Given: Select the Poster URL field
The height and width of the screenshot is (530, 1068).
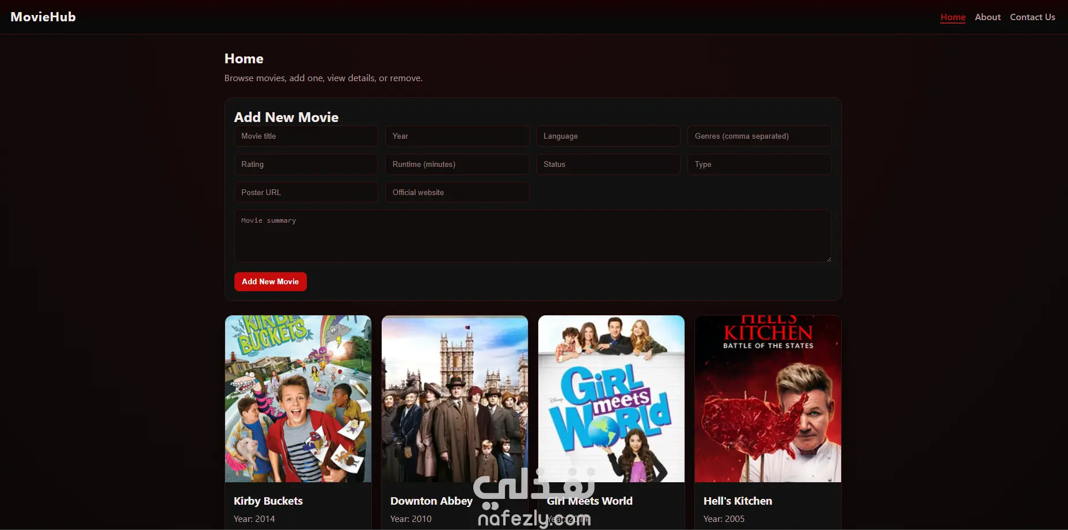Looking at the screenshot, I should [x=306, y=193].
